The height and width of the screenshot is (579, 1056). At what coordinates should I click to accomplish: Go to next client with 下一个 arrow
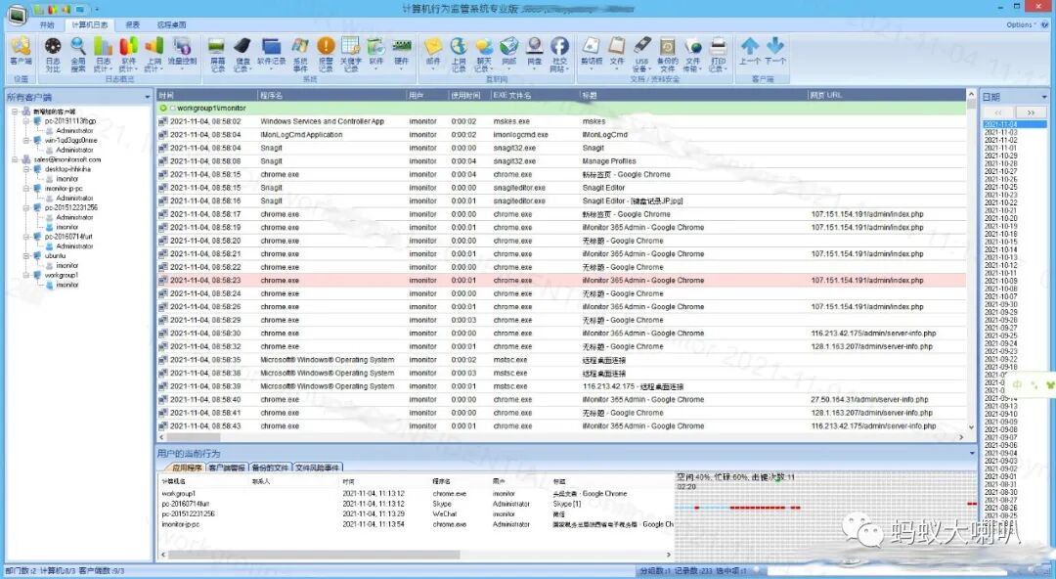775,51
